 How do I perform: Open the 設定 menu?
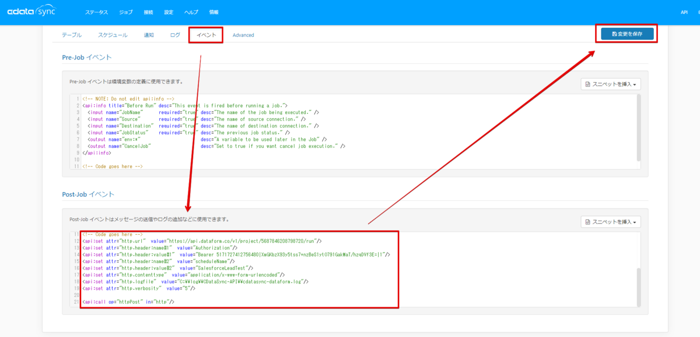point(169,12)
